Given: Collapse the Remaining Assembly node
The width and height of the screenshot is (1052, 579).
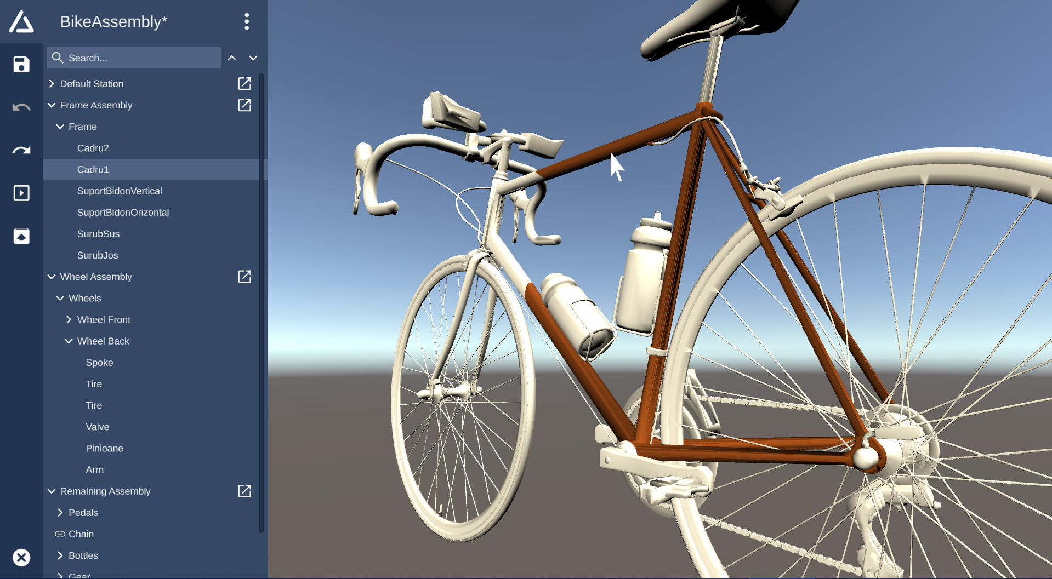Looking at the screenshot, I should 52,491.
